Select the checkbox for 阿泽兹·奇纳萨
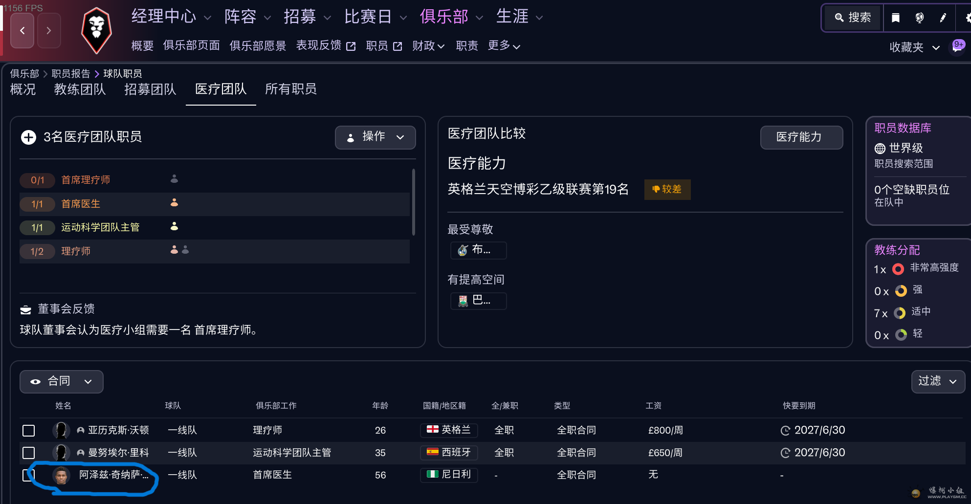The width and height of the screenshot is (971, 504). coord(27,475)
